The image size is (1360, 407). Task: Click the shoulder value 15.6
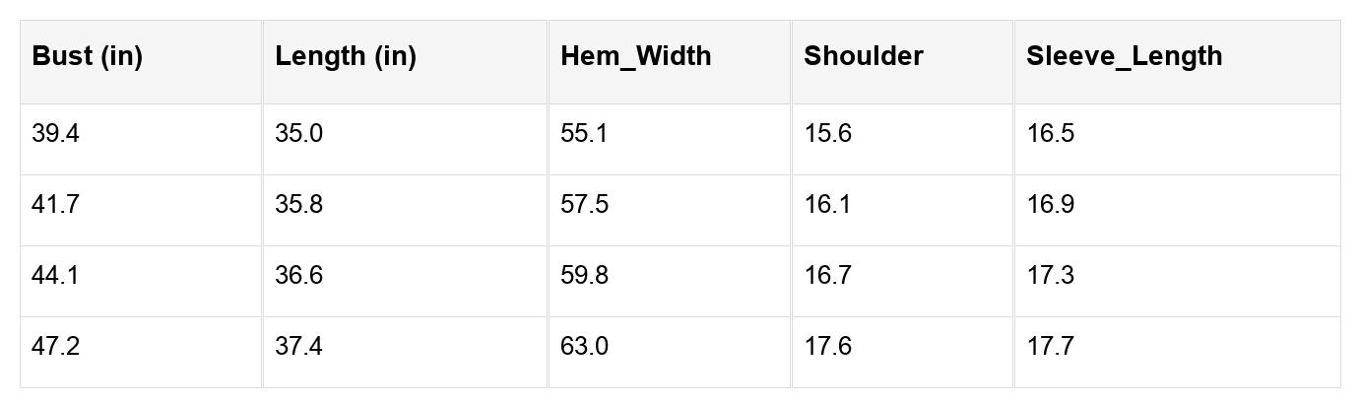[x=827, y=134]
